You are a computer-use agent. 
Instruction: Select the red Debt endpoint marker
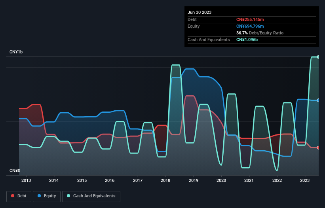click(x=318, y=147)
